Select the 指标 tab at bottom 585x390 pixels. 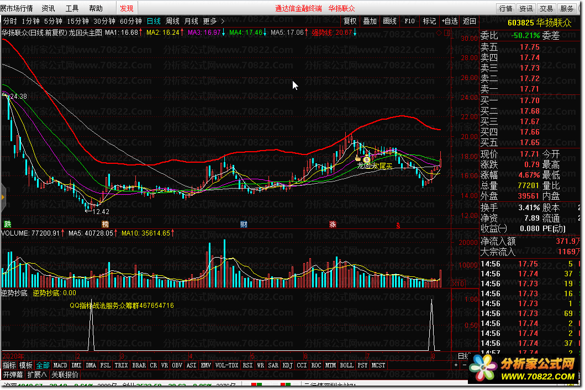pyautogui.click(x=9, y=365)
